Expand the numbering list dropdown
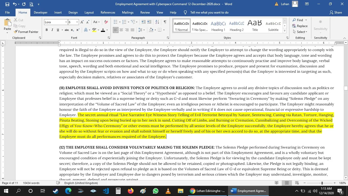The image size is (348, 196). [128, 22]
